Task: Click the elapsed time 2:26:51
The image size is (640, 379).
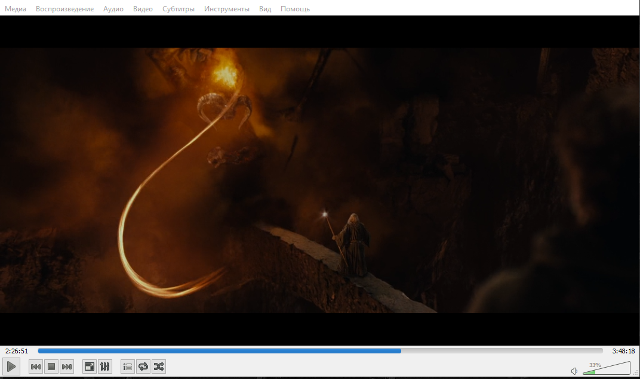Action: (17, 351)
